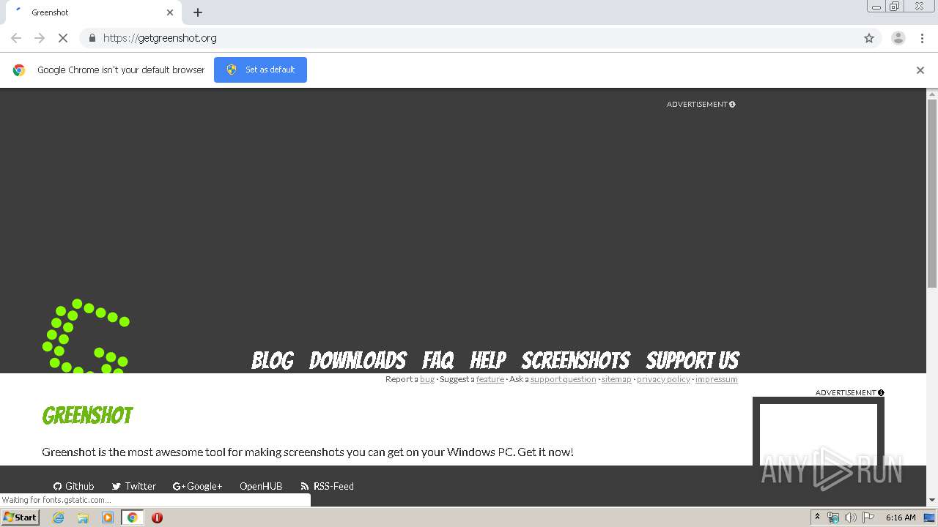Go back to previous page

pyautogui.click(x=16, y=38)
